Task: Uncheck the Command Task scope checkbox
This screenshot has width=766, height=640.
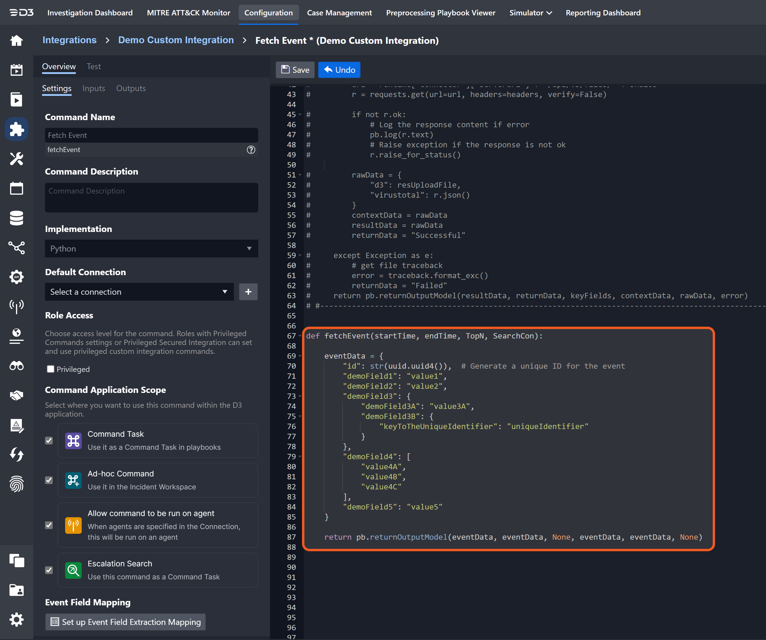Action: [49, 441]
